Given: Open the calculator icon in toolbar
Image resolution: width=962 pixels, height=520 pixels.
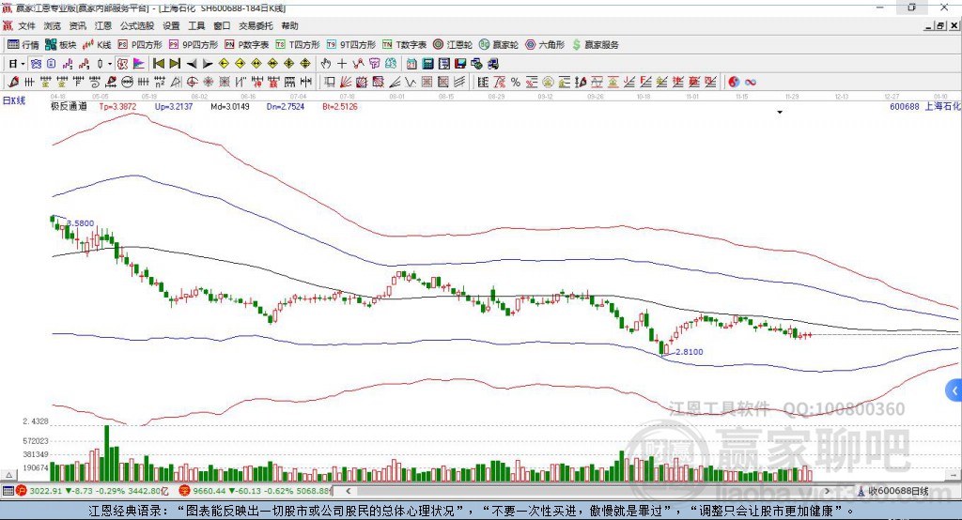Looking at the screenshot, I should (x=427, y=64).
